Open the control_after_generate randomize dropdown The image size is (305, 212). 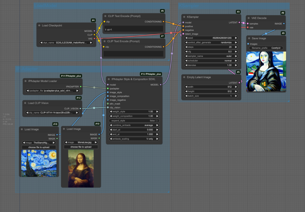pos(211,42)
